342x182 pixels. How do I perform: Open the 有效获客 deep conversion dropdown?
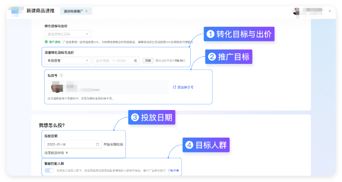click(68, 60)
